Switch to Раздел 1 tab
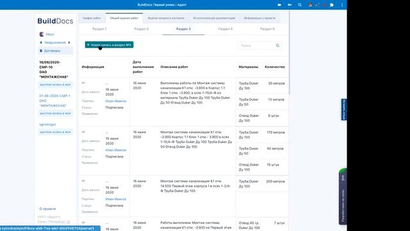 pos(99,29)
